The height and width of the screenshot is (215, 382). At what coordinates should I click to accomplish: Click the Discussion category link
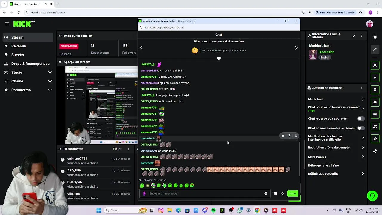(326, 52)
